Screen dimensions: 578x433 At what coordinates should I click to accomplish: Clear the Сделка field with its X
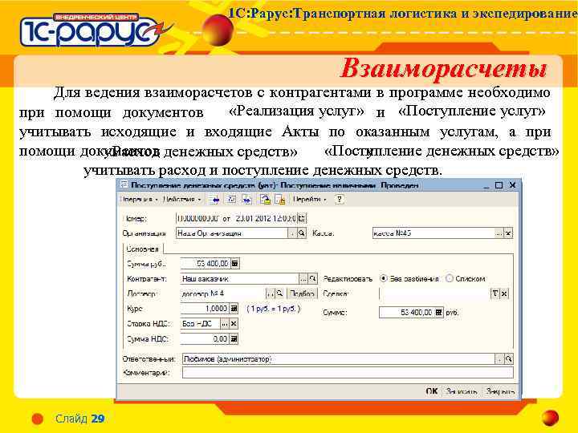(504, 293)
